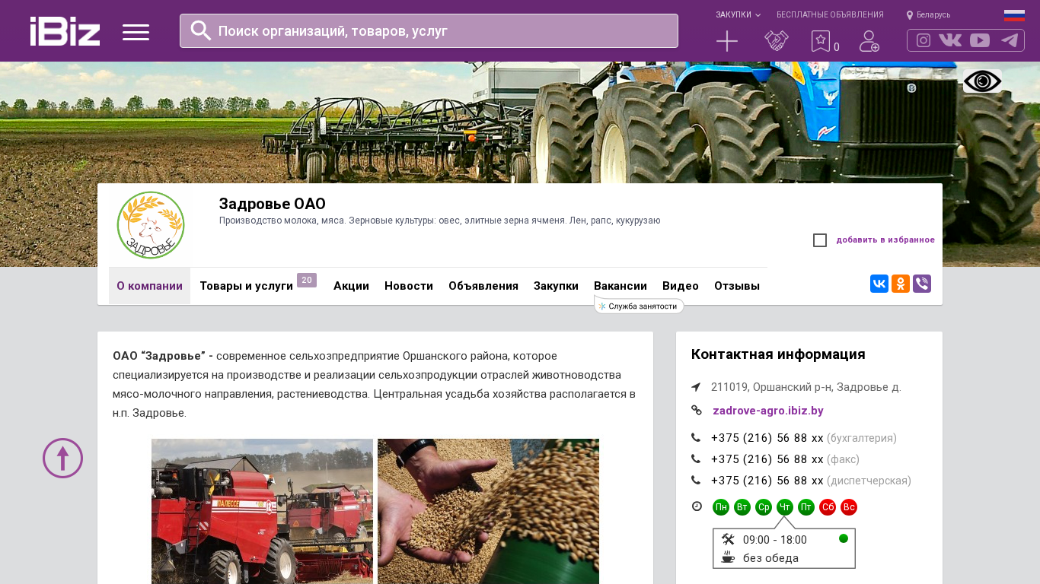Open the Отзывы tab
This screenshot has width=1040, height=584.
[x=737, y=286]
